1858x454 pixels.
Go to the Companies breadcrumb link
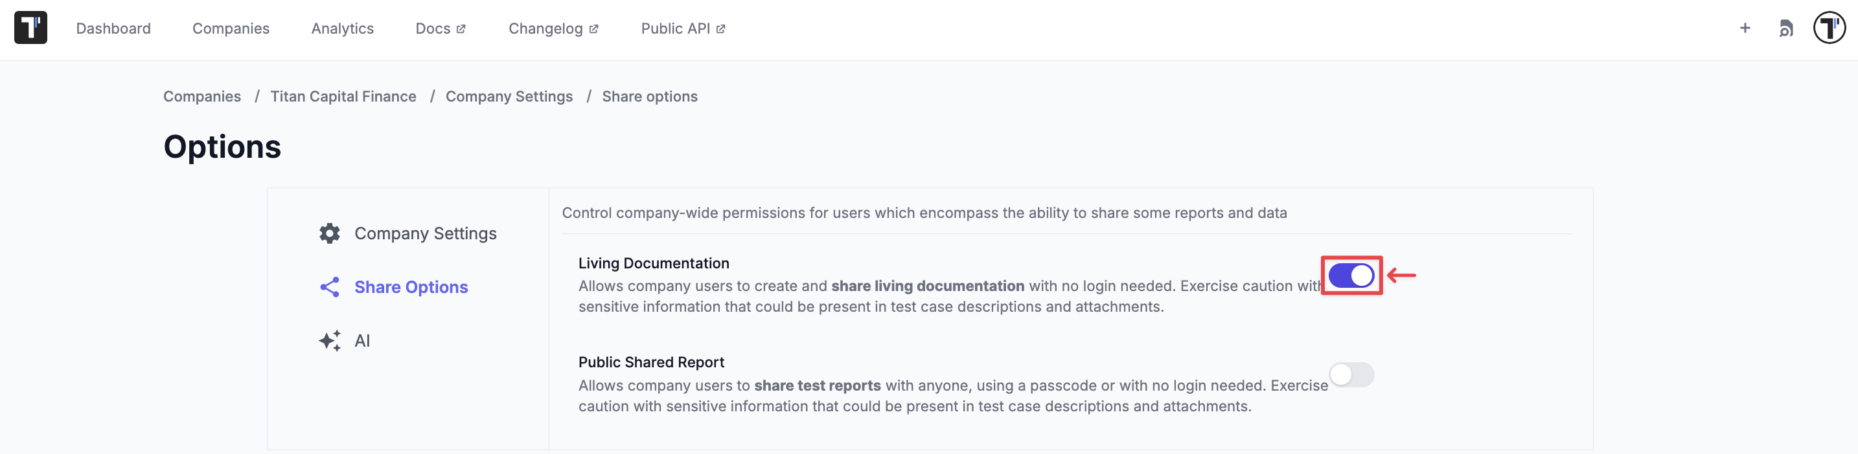pyautogui.click(x=202, y=96)
